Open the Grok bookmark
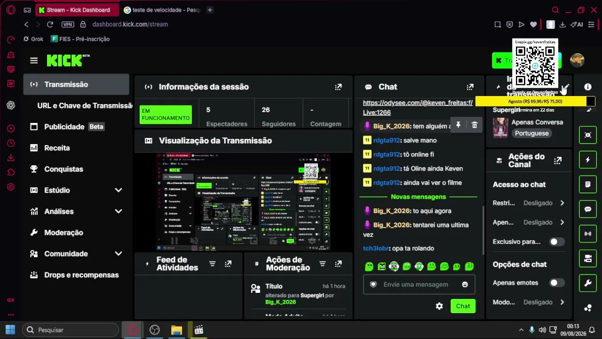This screenshot has height=339, width=602. pos(33,39)
